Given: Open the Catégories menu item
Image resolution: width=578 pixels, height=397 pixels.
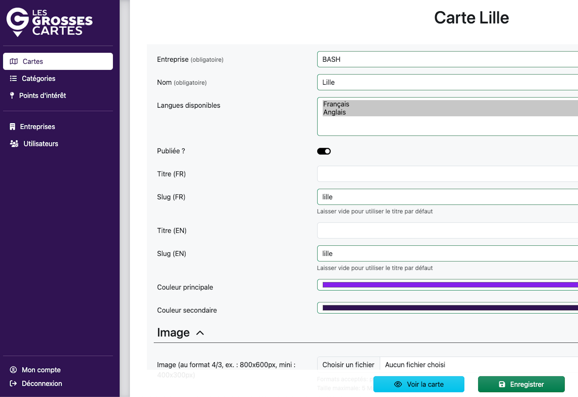Looking at the screenshot, I should [38, 79].
